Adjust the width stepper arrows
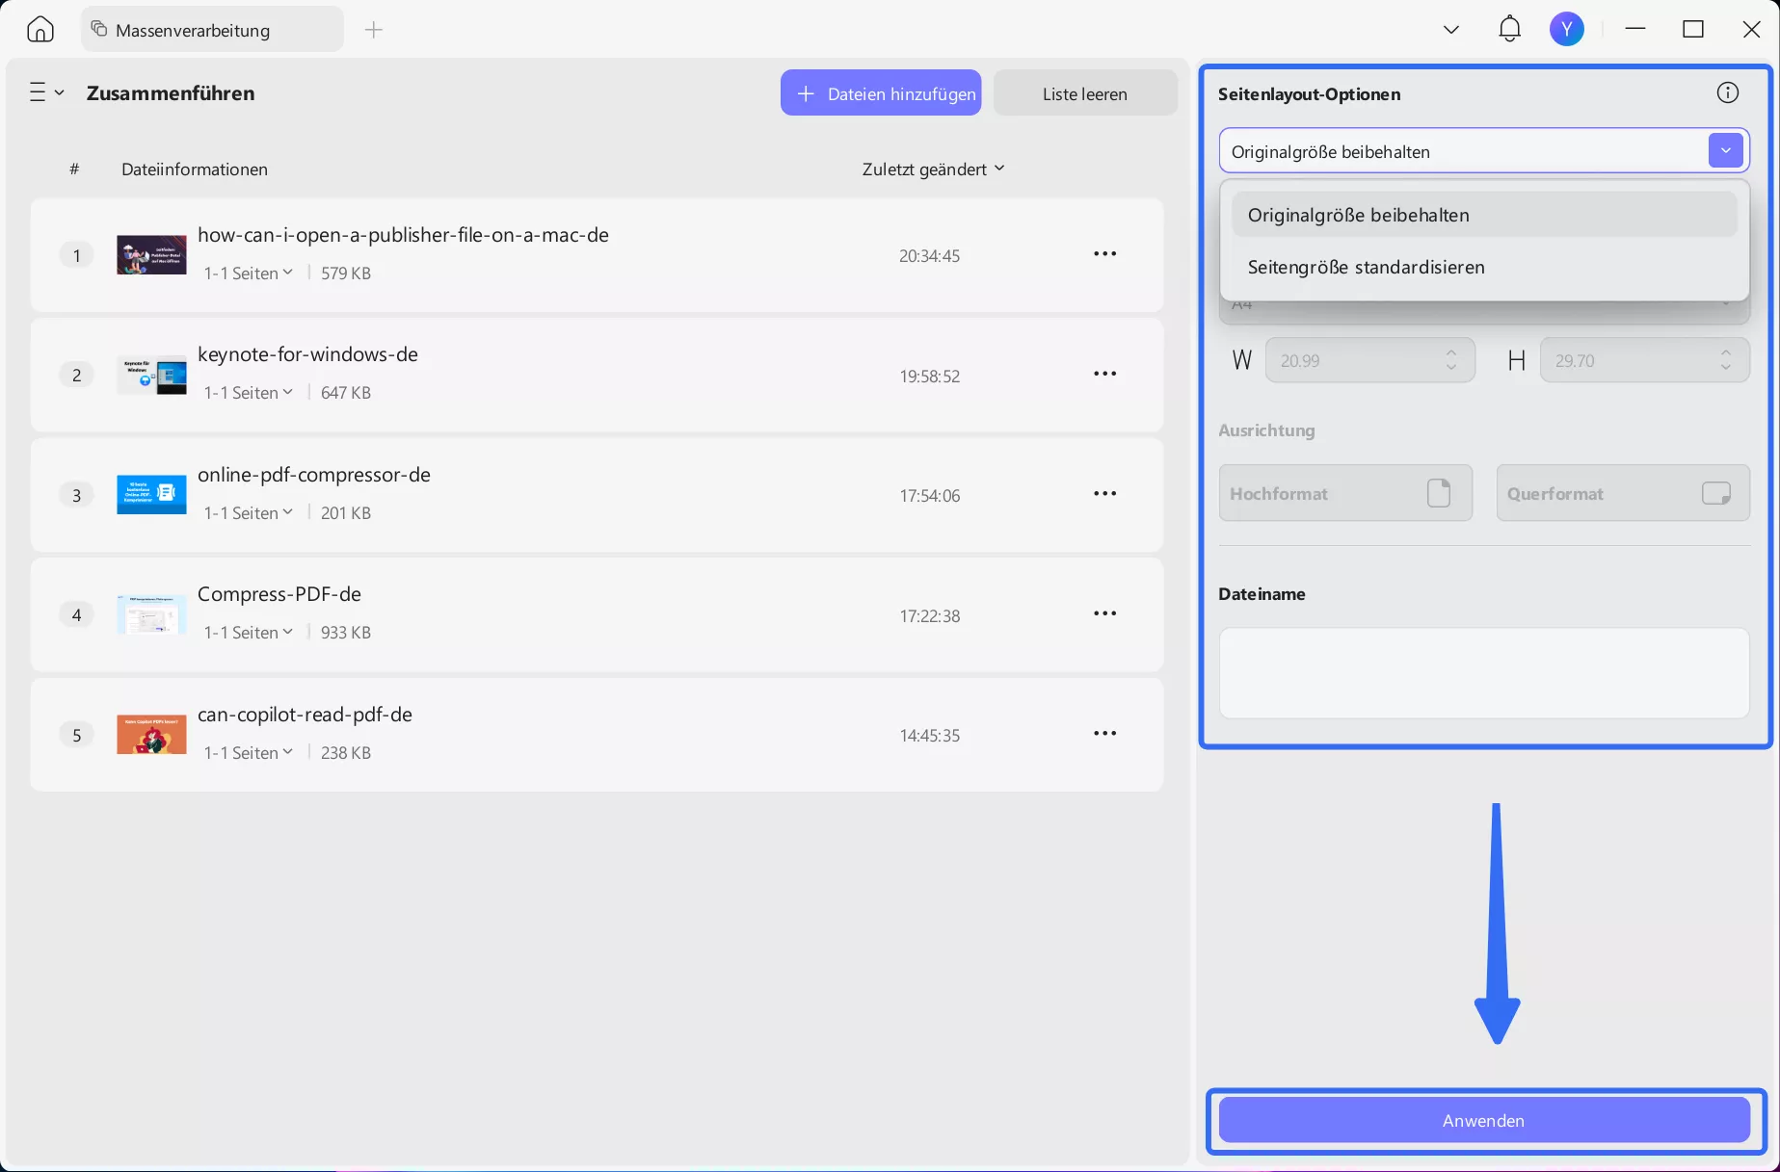The image size is (1780, 1172). pos(1451,360)
